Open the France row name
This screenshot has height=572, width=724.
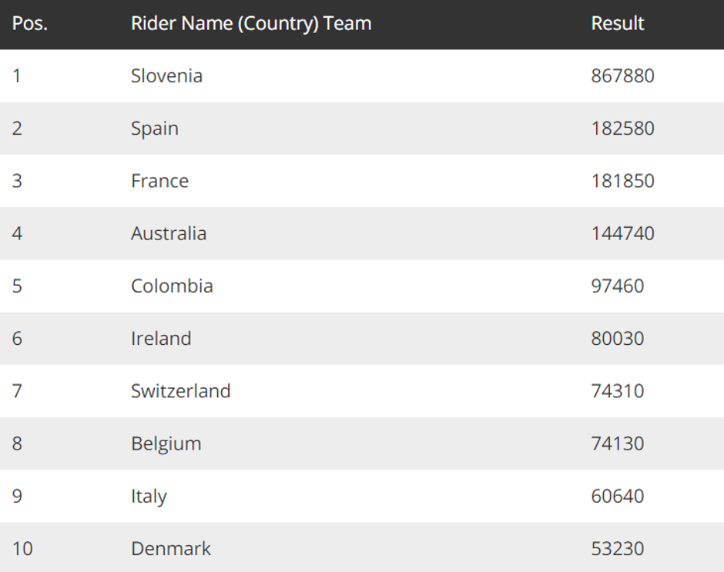click(x=159, y=181)
